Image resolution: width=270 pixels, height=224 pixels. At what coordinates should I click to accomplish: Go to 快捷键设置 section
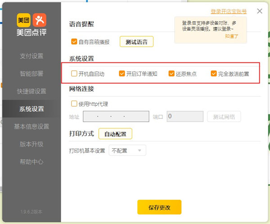(31, 91)
